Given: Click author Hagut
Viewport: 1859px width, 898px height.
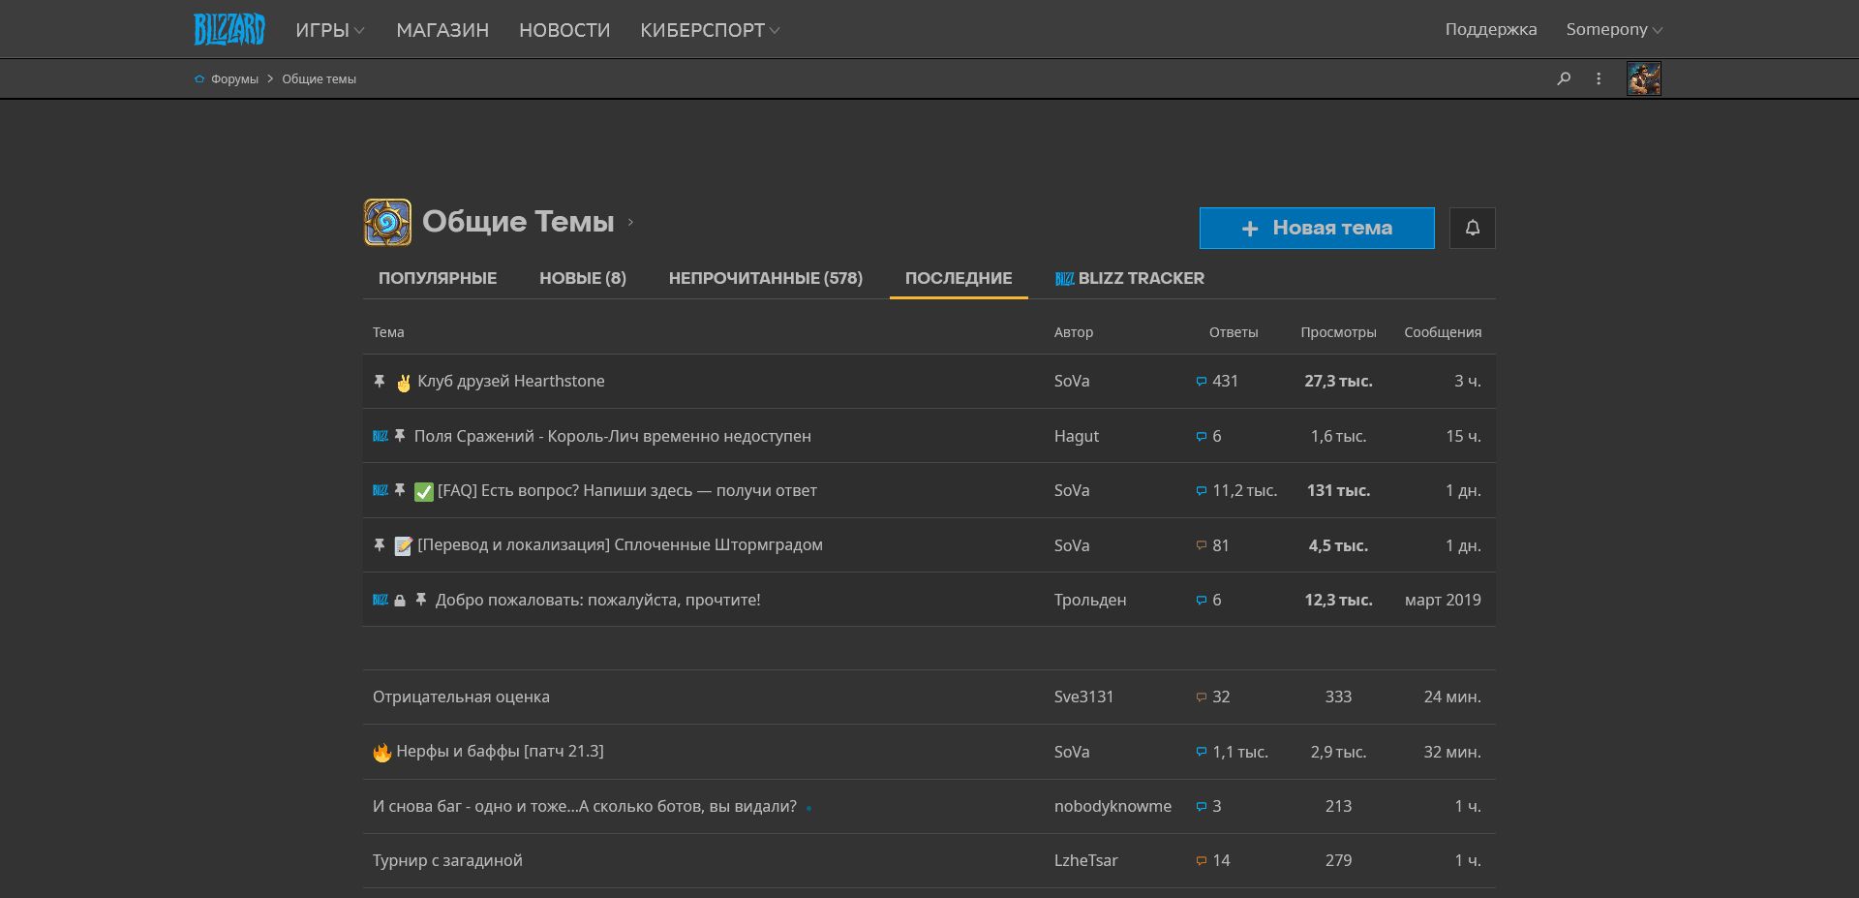Looking at the screenshot, I should [x=1077, y=437].
